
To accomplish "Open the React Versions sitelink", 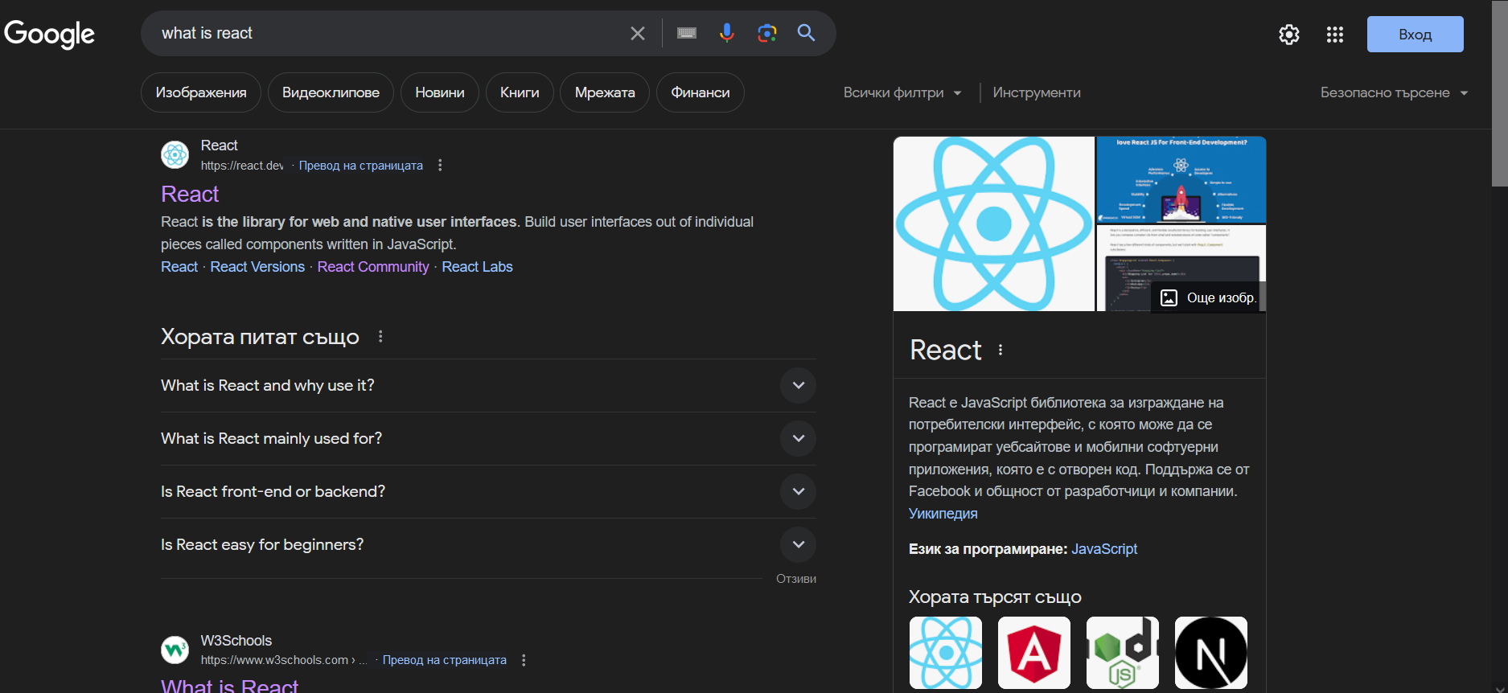I will click(x=257, y=267).
